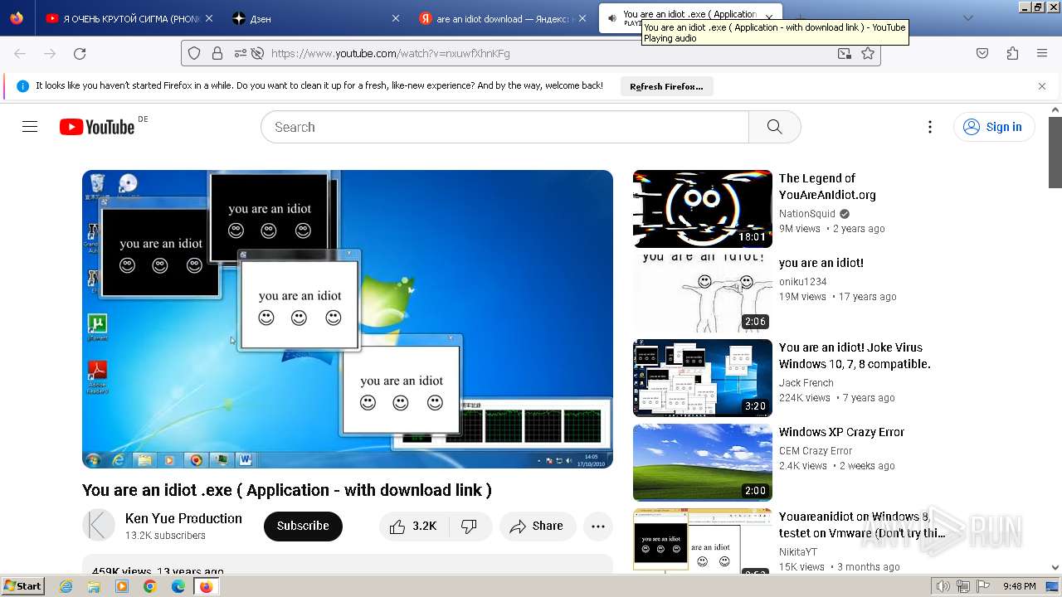Viewport: 1062px width, 597px height.
Task: Switch to the Дзен tab
Action: [x=315, y=18]
